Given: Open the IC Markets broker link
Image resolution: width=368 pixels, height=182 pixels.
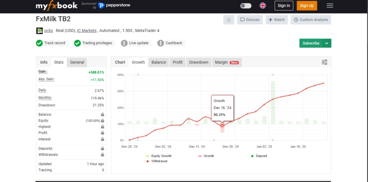Looking at the screenshot, I should (87, 31).
